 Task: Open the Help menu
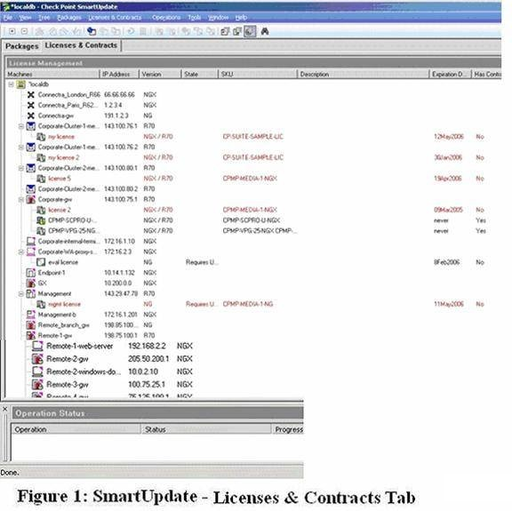(x=241, y=18)
